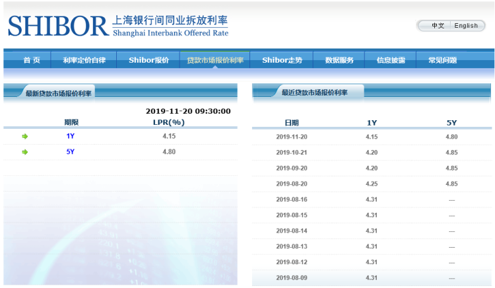This screenshot has height=288, width=495.
Task: Click the 日期 column header
Action: pos(291,123)
